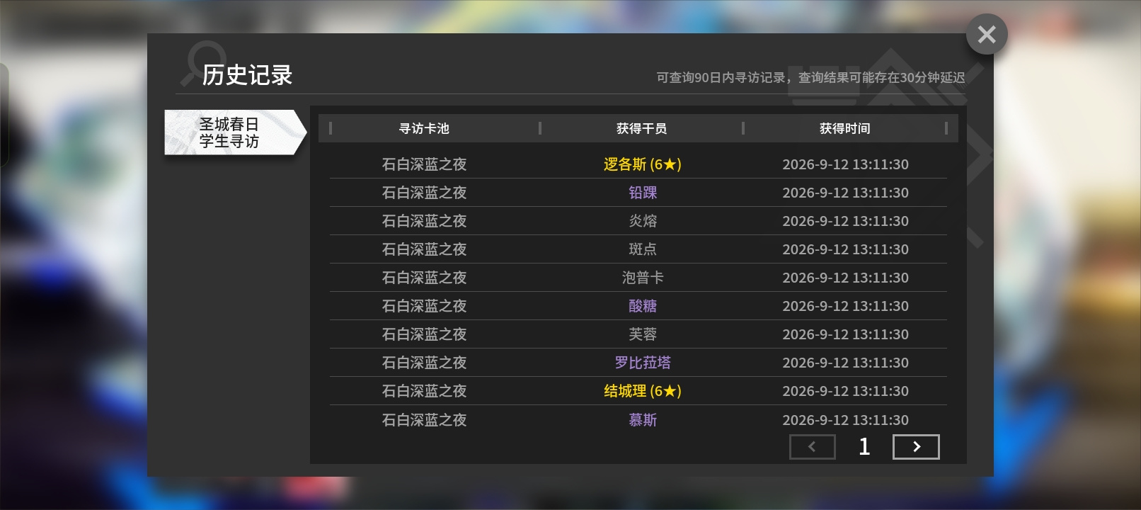Select operator 逻各斯 (6★) in the list
1141x510 pixels.
[643, 164]
